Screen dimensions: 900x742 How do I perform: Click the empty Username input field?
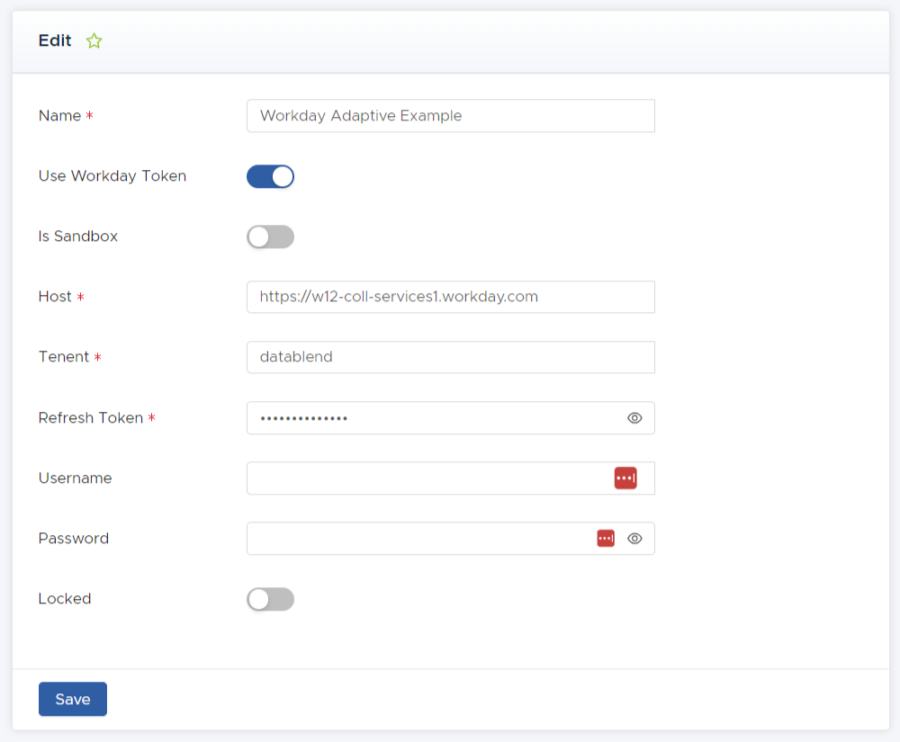[x=405, y=478]
